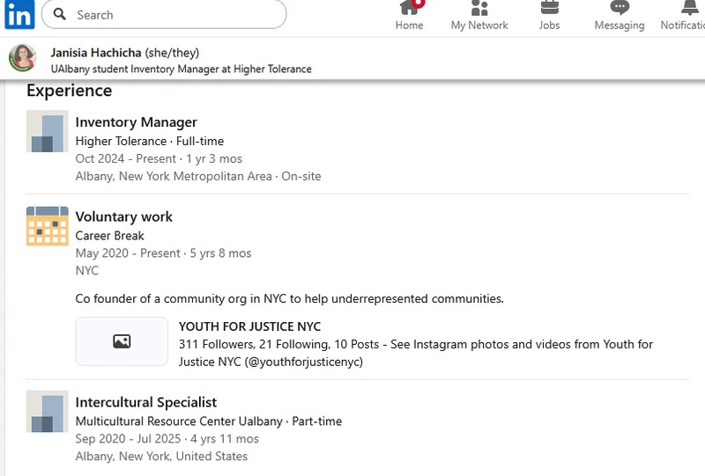Click the NYC location text
Image resolution: width=705 pixels, height=476 pixels.
pos(86,271)
